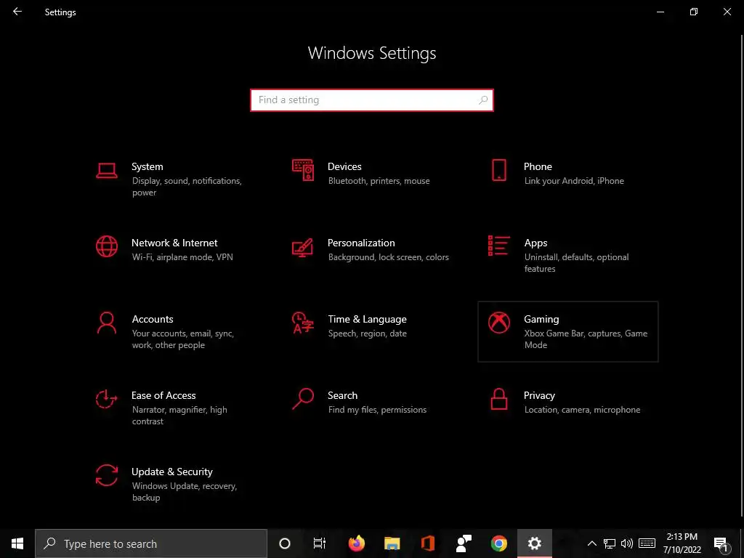Screen dimensions: 744x558
Task: Open Time & Language settings title
Action: tap(367, 320)
